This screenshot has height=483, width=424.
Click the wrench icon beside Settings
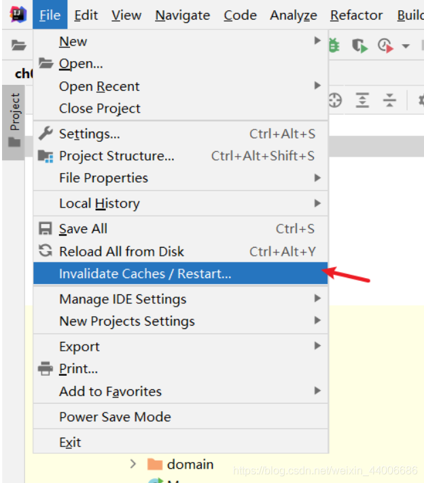(x=46, y=134)
